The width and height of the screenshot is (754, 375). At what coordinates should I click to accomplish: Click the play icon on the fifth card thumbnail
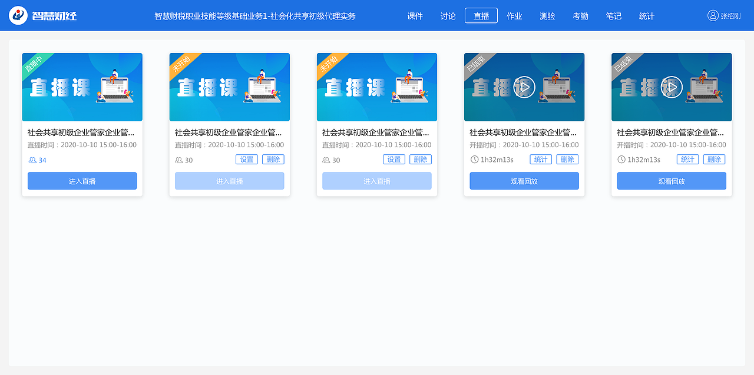pyautogui.click(x=671, y=86)
